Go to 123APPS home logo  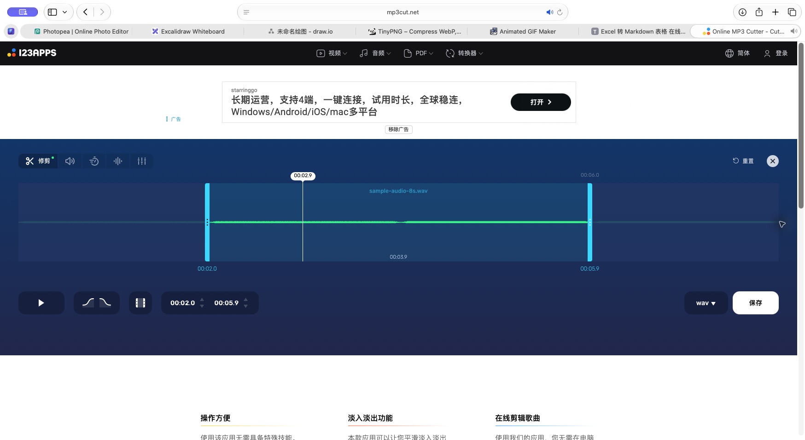click(32, 53)
